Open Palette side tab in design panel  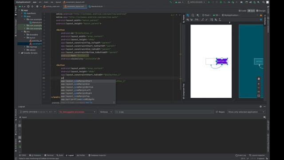coord(184,19)
